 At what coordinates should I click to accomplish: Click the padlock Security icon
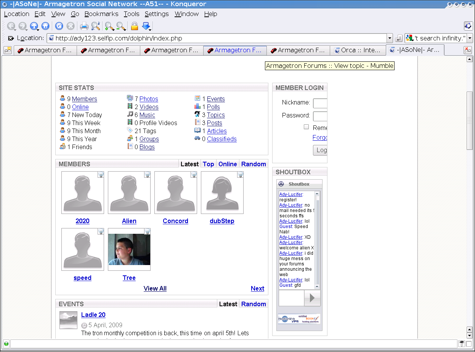pos(134,26)
